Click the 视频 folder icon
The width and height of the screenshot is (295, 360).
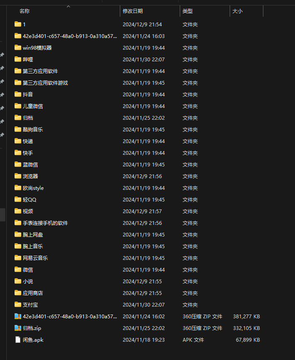17,211
